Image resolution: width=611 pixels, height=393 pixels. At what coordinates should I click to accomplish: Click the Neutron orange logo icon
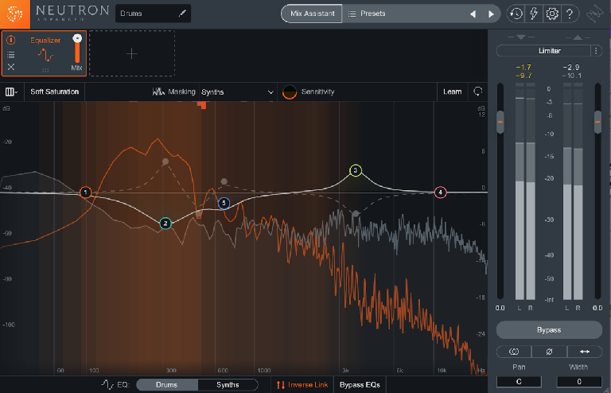tap(14, 14)
